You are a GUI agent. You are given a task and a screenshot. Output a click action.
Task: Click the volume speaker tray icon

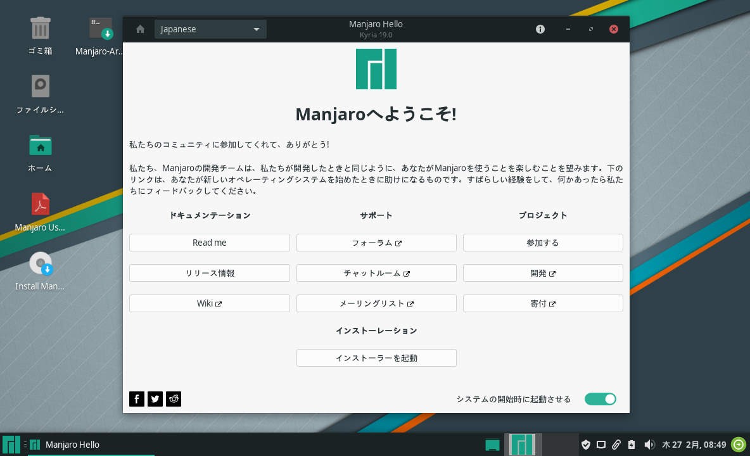pyautogui.click(x=649, y=445)
